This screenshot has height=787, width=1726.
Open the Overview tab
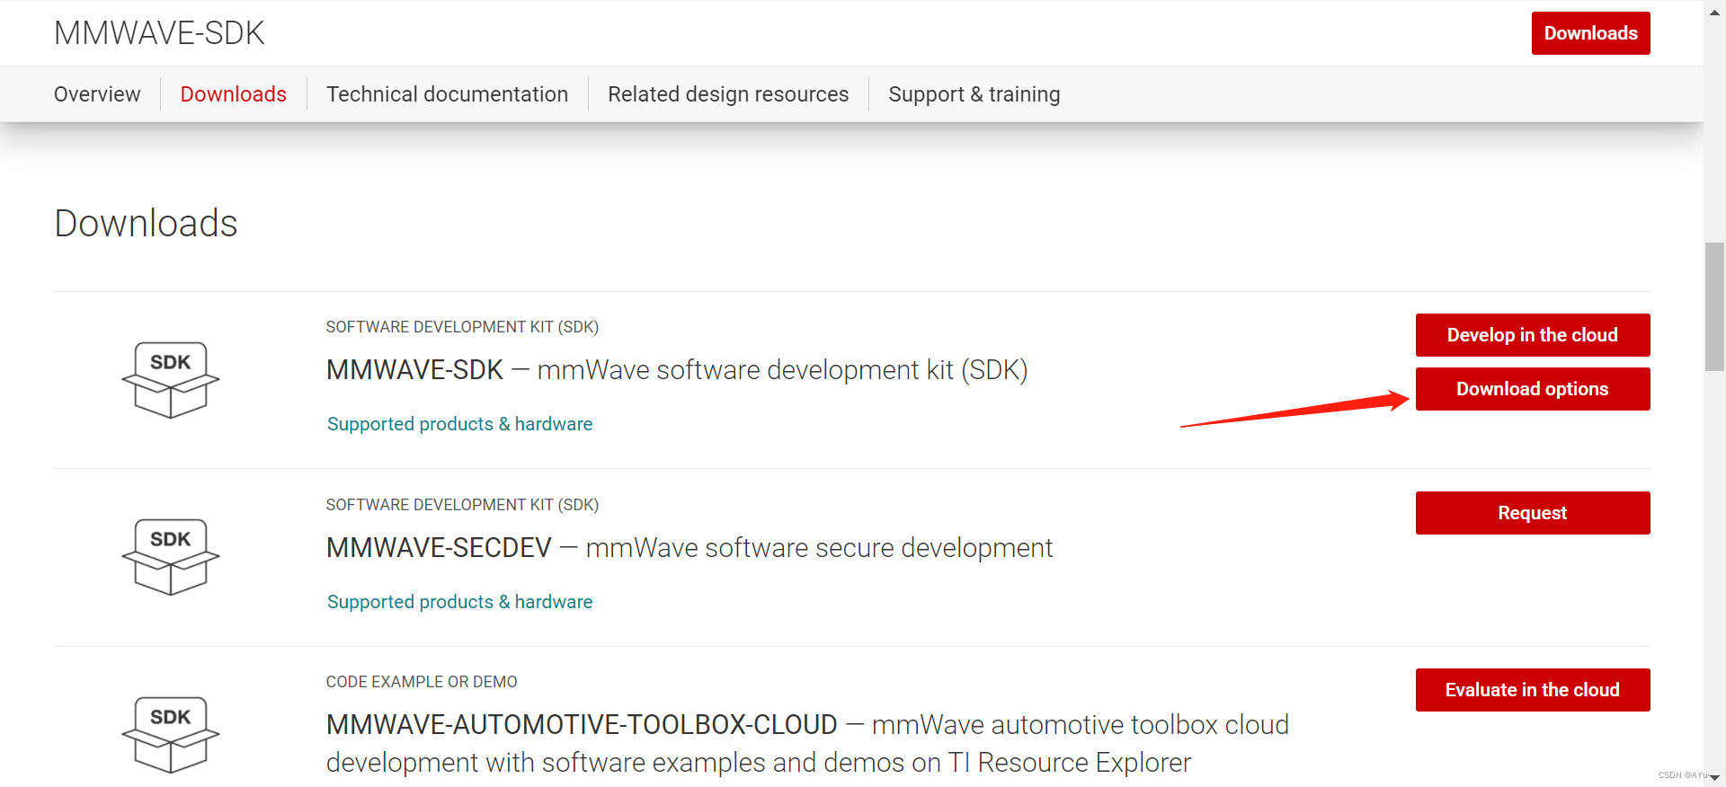pos(97,94)
